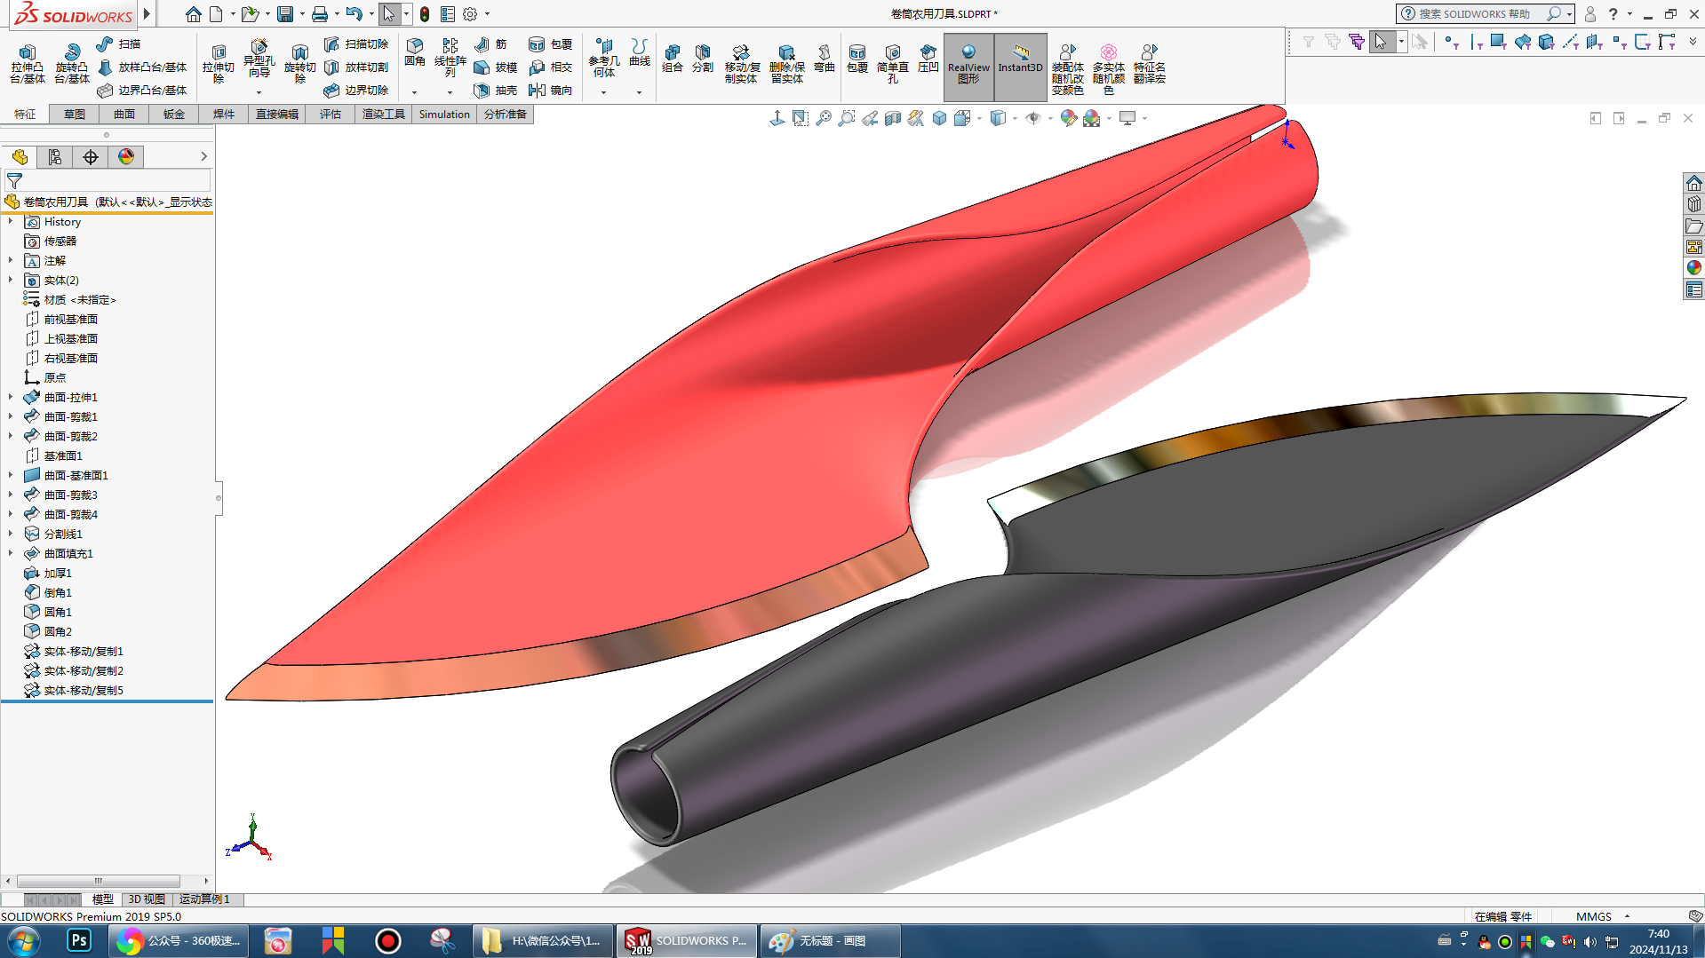Open the ConfigurationManager tab icon

pyautogui.click(x=91, y=157)
